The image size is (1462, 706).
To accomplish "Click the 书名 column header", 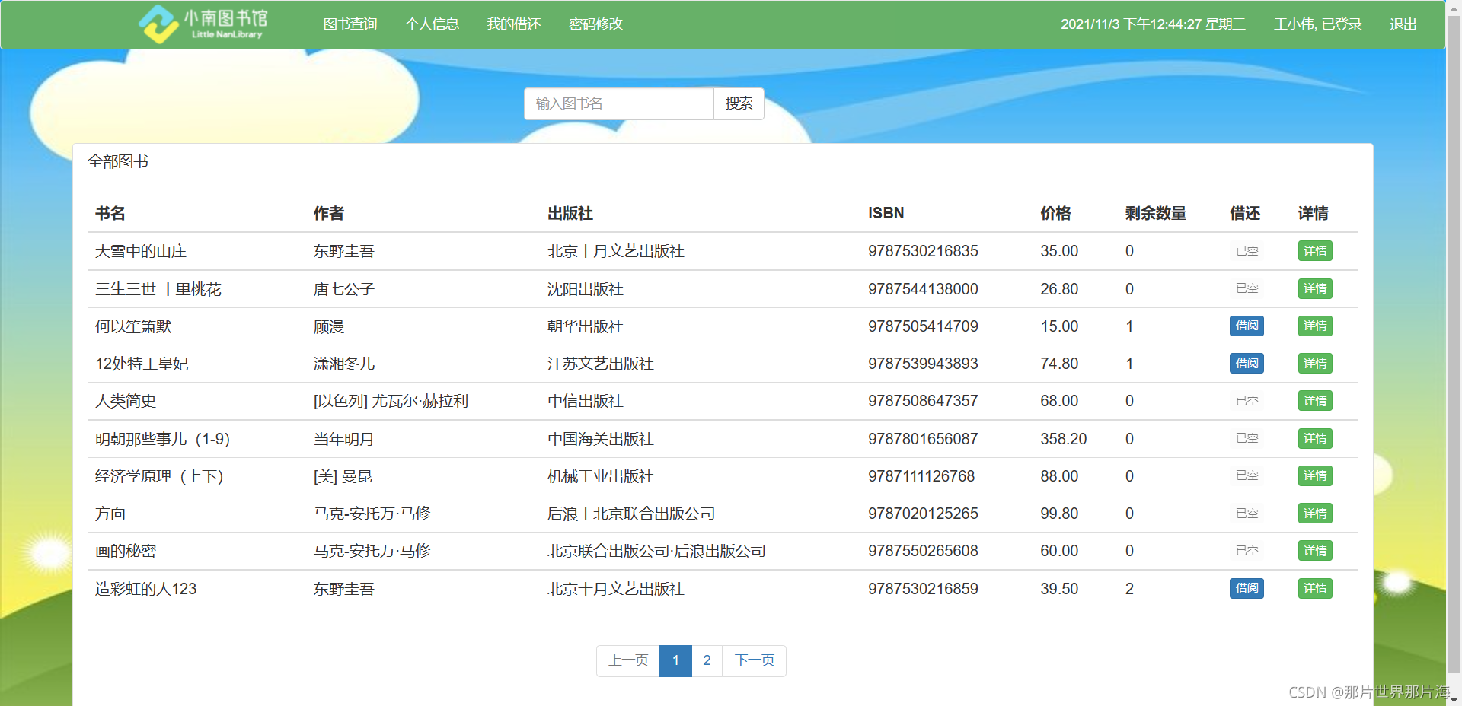I will point(110,213).
